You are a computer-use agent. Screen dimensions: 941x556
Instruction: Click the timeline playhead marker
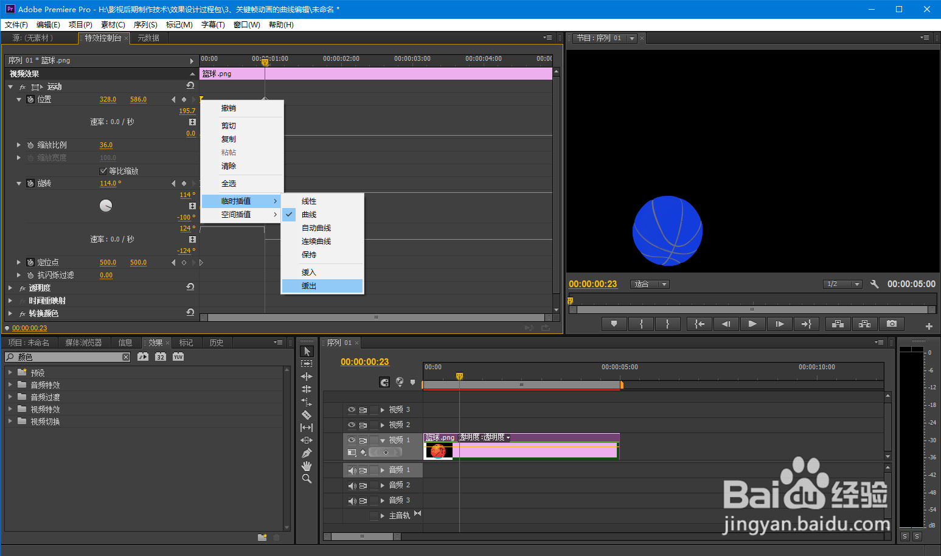(459, 376)
